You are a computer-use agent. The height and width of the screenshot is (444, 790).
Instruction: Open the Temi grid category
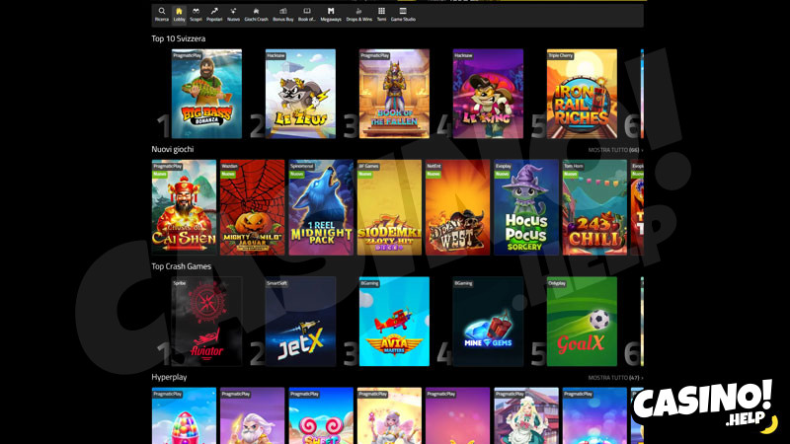click(381, 15)
